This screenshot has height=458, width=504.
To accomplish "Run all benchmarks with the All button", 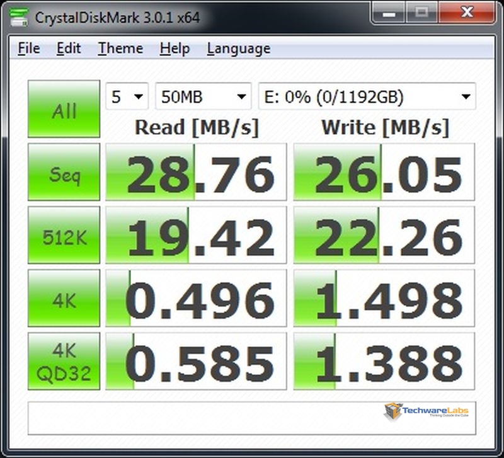I will click(x=64, y=109).
